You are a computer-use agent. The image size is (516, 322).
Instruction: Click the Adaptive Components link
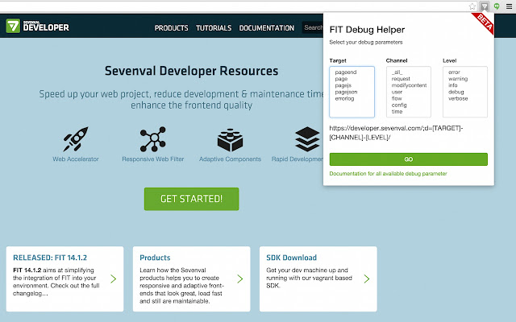[230, 159]
